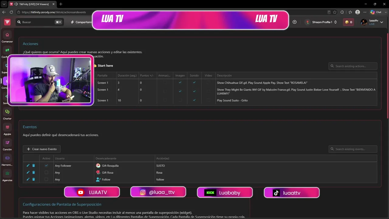The height and width of the screenshot is (219, 389).
Task: Edit the Gift Rosa event with pencil icon
Action: [x=28, y=172]
